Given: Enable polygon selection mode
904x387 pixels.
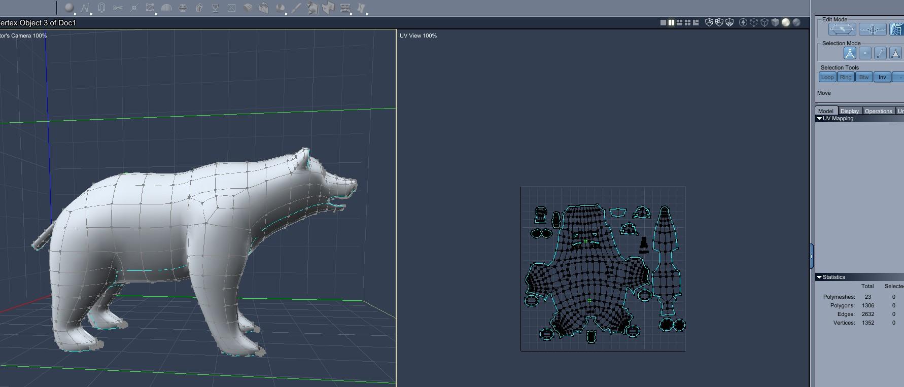Looking at the screenshot, I should click(x=895, y=53).
